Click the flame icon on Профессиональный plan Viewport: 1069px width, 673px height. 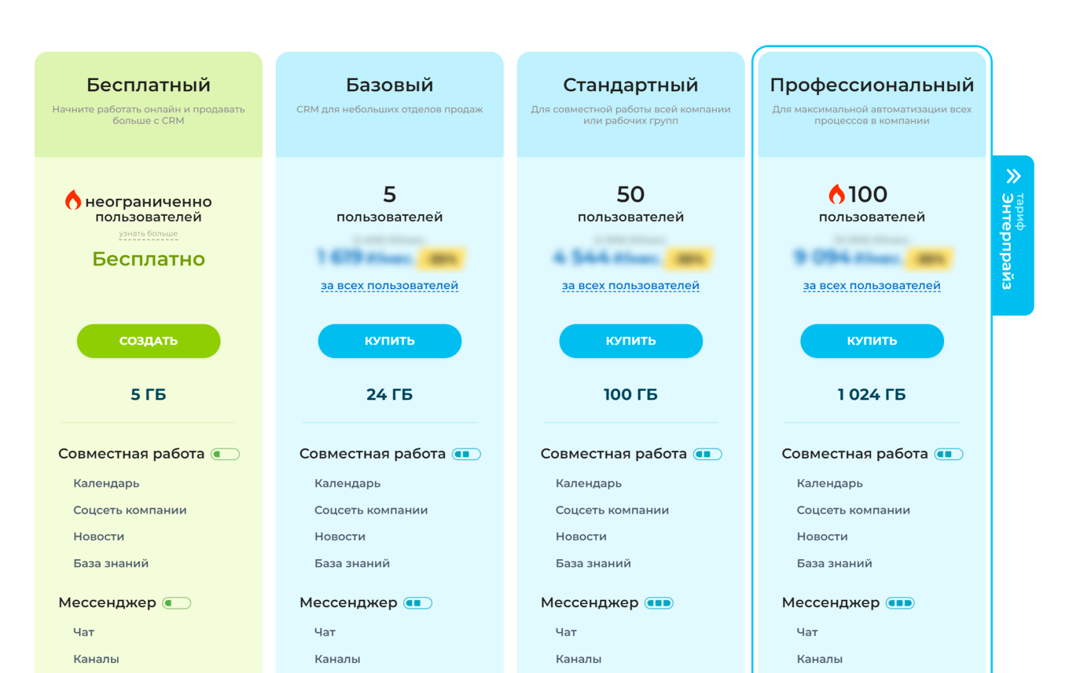[x=839, y=193]
